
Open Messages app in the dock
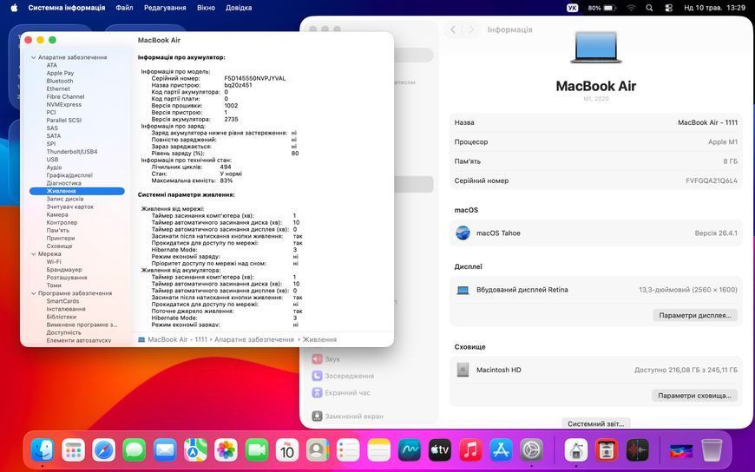point(135,451)
